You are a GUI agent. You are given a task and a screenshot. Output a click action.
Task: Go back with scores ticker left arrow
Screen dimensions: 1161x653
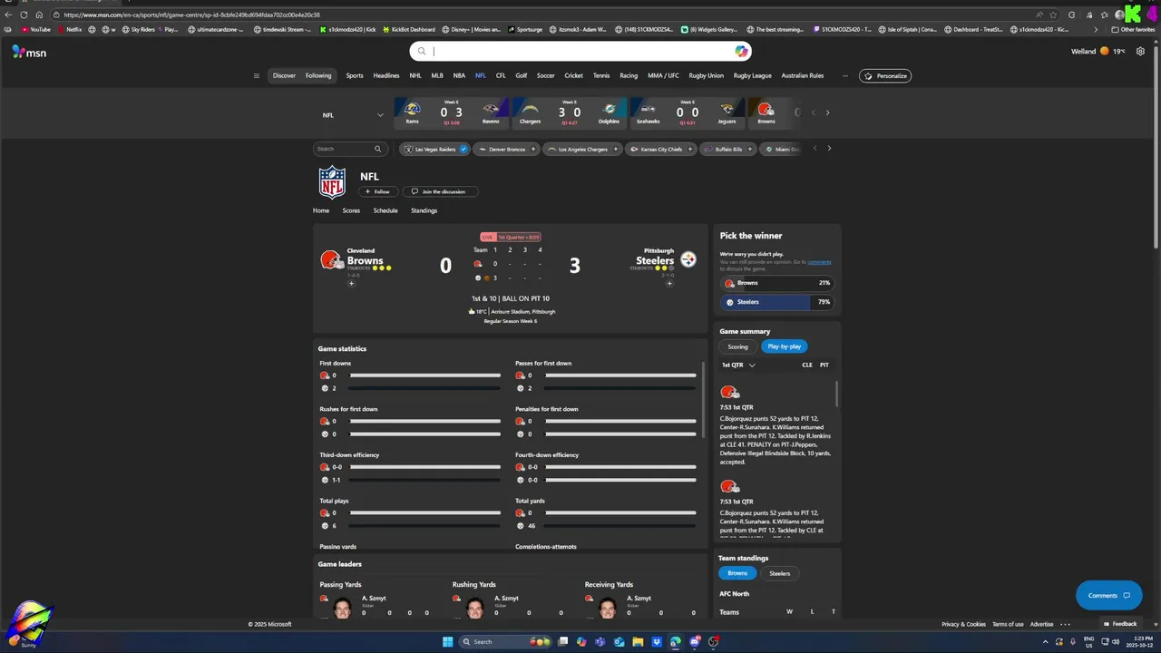pyautogui.click(x=813, y=113)
